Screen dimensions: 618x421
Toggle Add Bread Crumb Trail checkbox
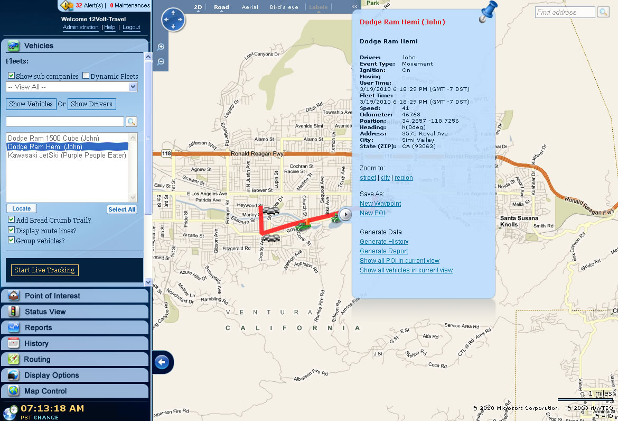pyautogui.click(x=12, y=219)
